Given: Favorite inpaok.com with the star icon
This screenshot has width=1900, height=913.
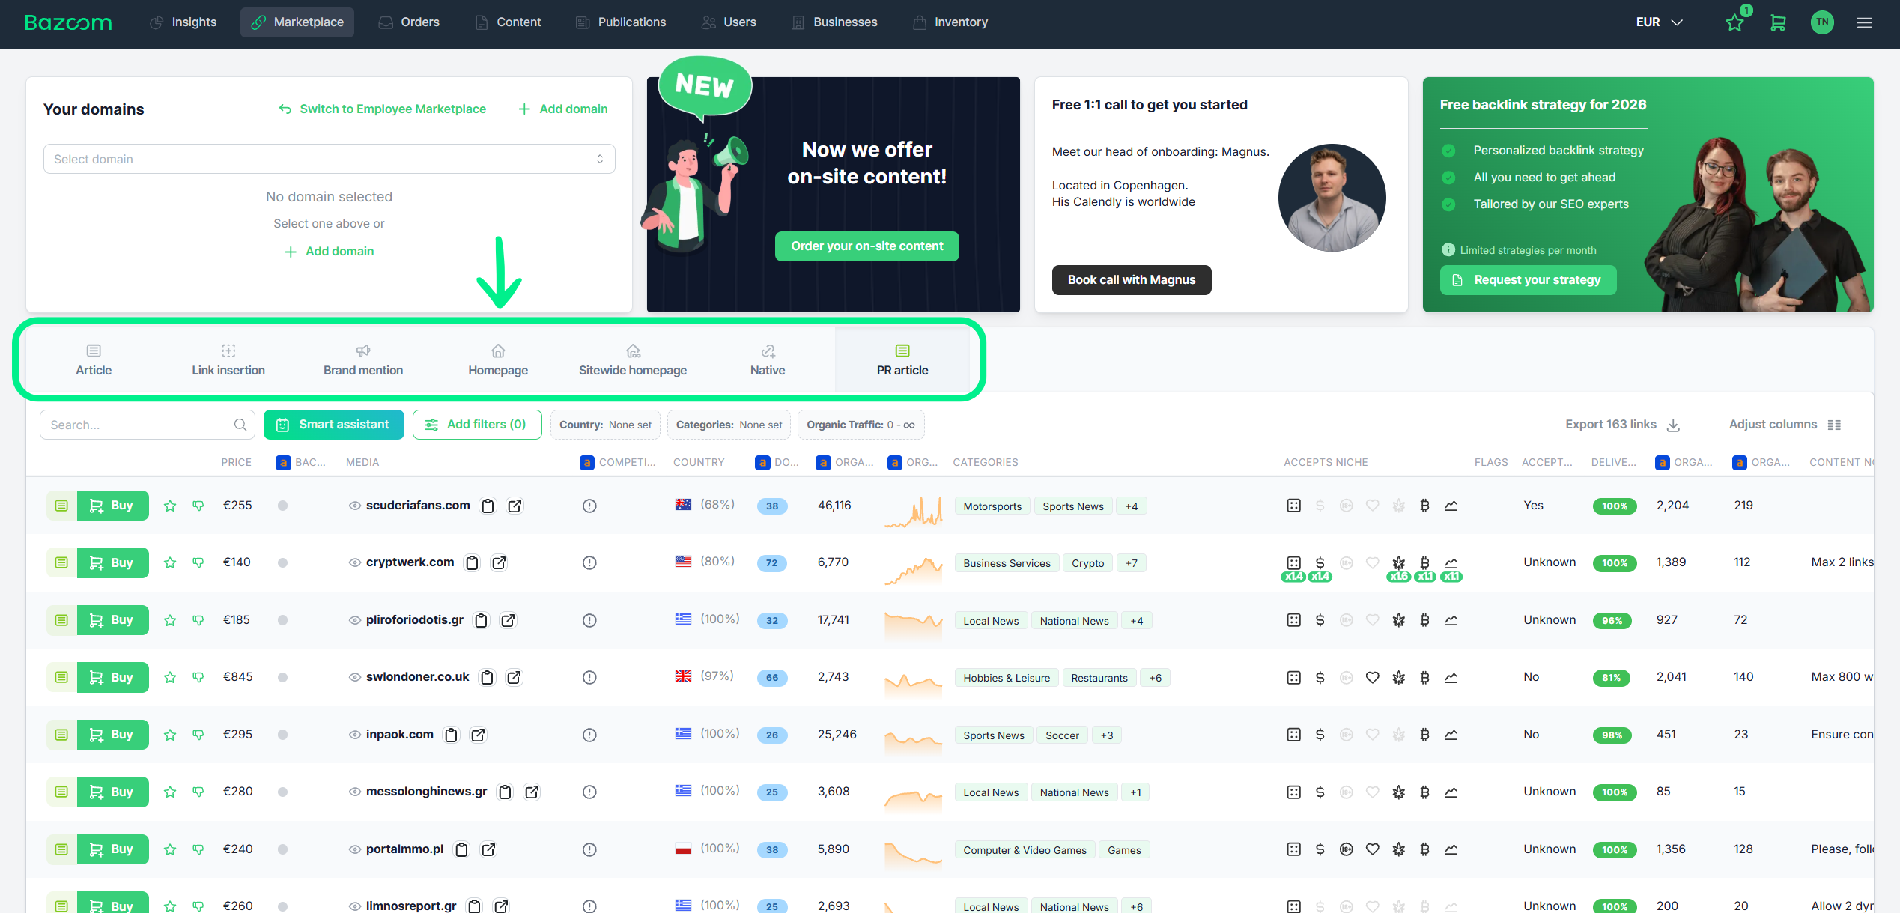Looking at the screenshot, I should click(x=170, y=735).
